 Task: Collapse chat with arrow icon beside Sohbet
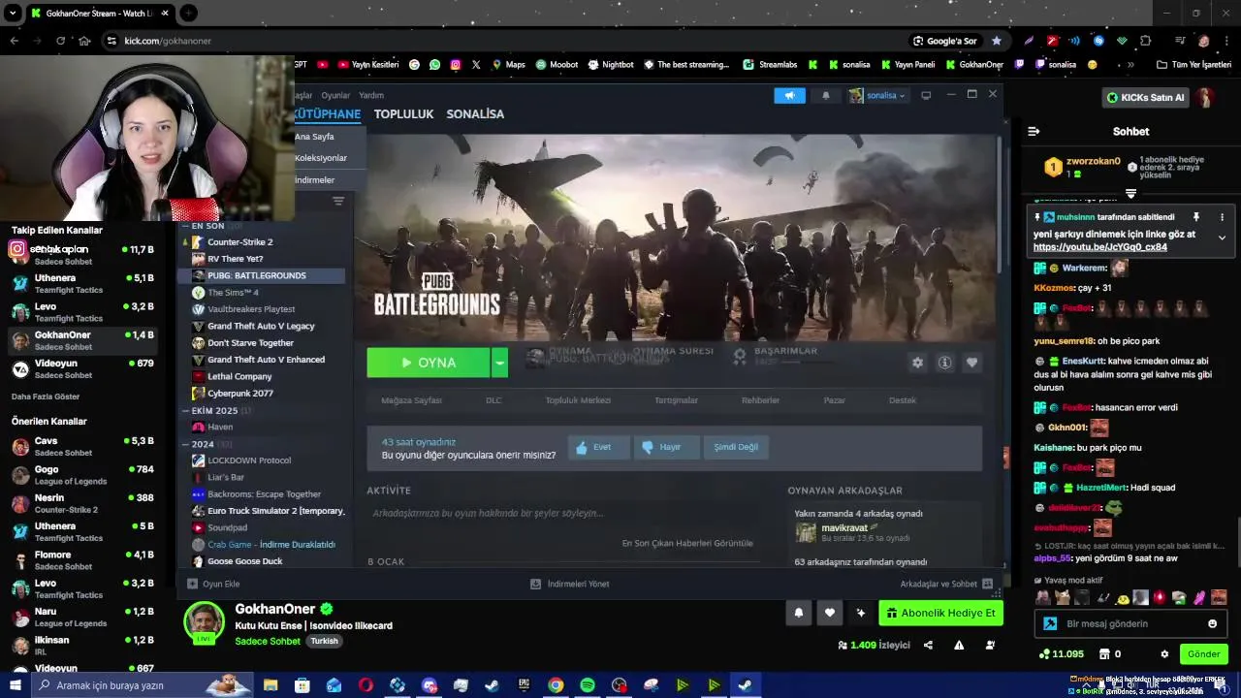click(x=1034, y=131)
